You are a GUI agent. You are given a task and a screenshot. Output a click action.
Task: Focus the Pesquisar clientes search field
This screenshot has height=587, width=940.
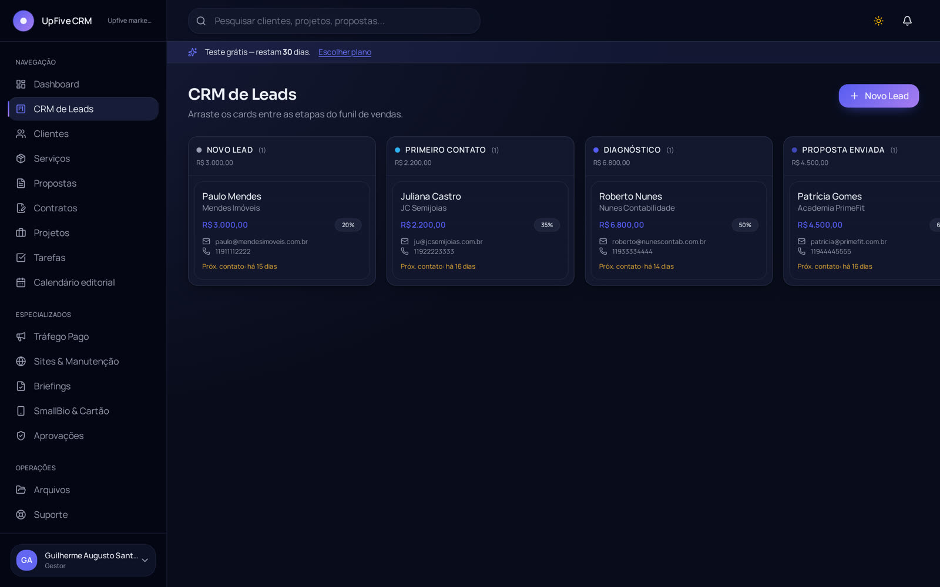pyautogui.click(x=334, y=21)
